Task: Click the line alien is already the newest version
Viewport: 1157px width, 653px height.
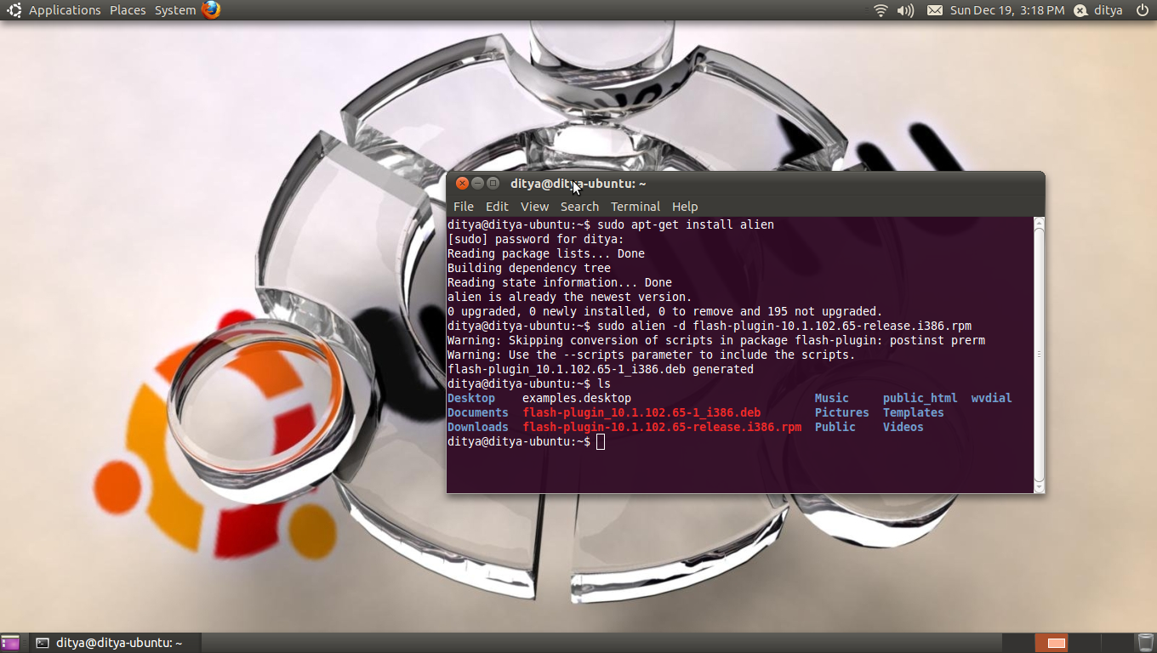Action: coord(570,297)
